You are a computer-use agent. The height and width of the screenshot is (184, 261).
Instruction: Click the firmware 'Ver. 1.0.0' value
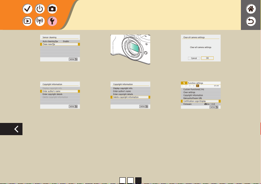pyautogui.click(x=210, y=104)
